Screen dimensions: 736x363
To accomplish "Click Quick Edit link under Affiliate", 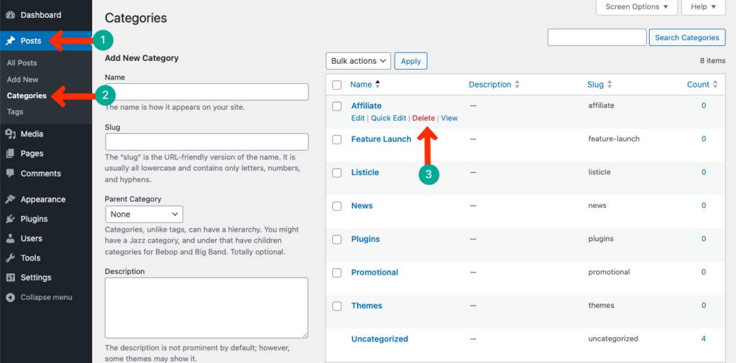I will 388,118.
